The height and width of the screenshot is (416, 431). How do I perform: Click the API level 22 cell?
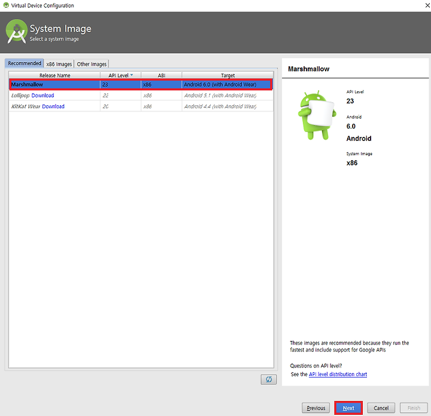120,96
